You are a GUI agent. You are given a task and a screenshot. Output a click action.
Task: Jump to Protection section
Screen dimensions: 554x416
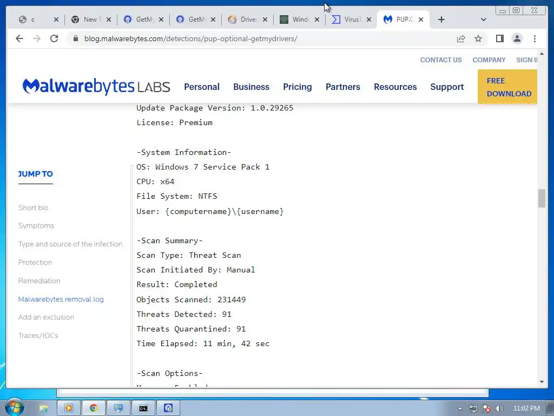pyautogui.click(x=35, y=263)
